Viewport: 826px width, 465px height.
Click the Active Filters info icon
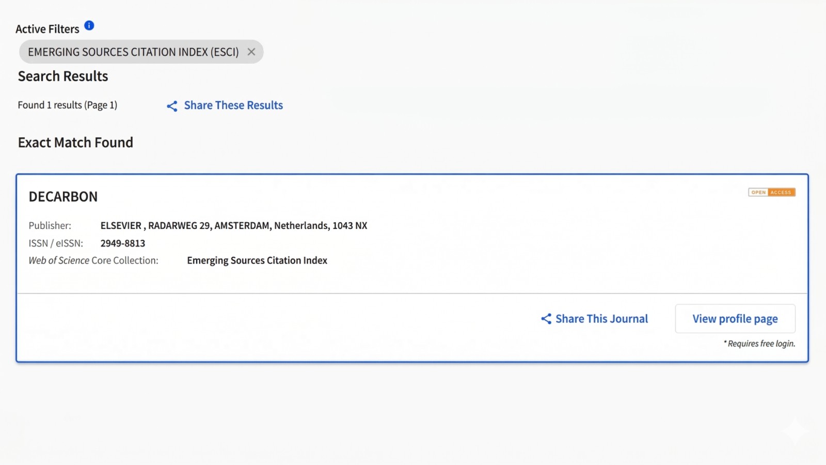point(89,25)
